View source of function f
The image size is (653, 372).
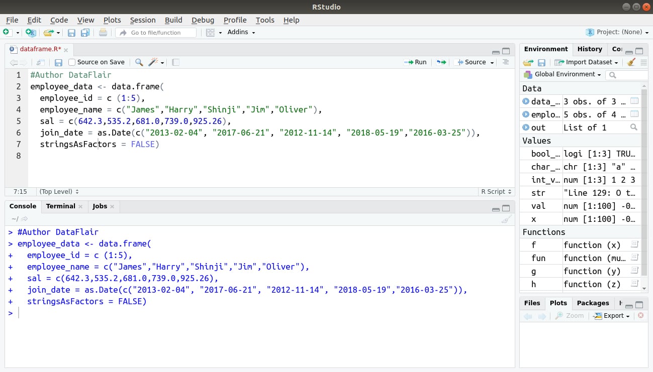(x=634, y=244)
